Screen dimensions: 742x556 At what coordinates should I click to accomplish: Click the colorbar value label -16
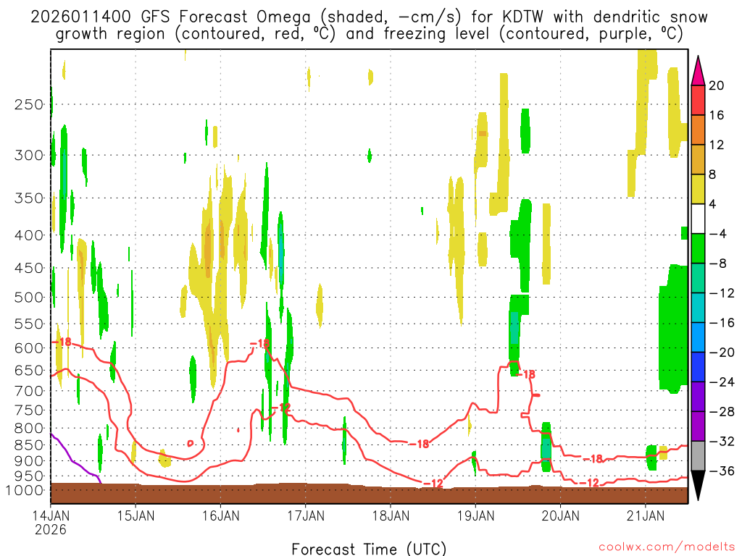click(722, 323)
